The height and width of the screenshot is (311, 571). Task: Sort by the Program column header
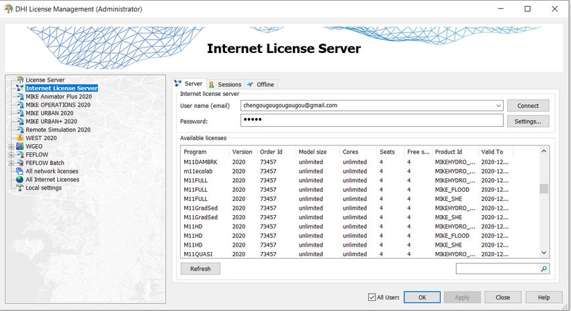click(x=205, y=152)
